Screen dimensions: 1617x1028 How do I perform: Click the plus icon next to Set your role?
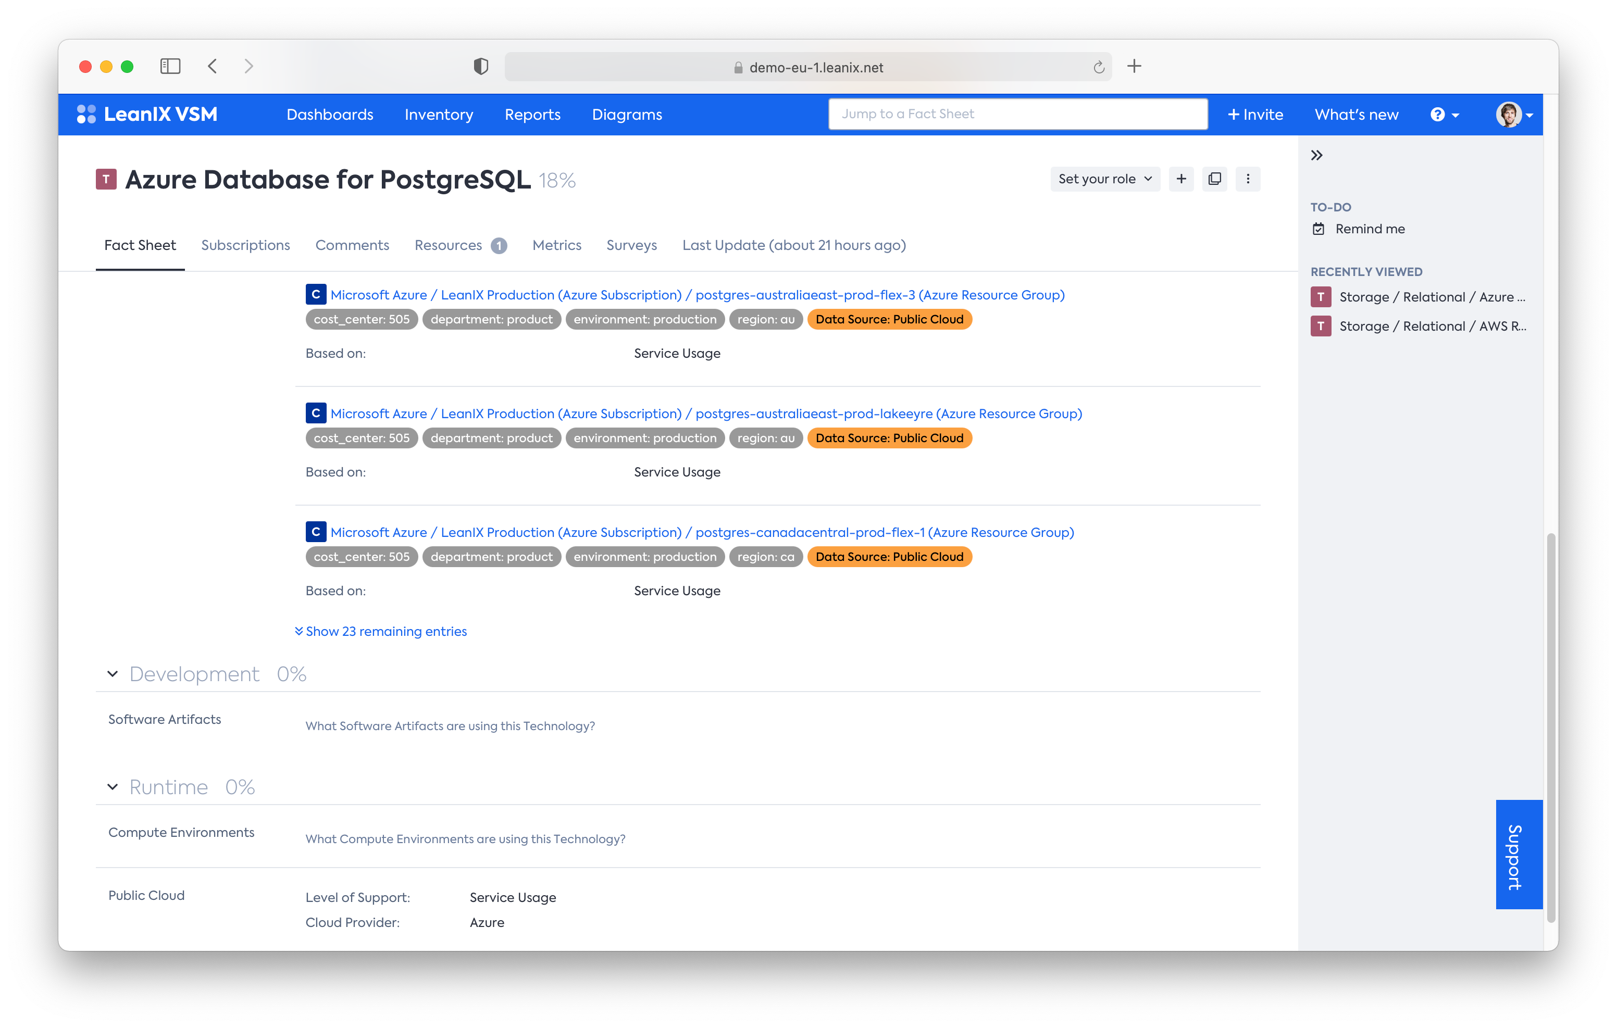coord(1181,179)
